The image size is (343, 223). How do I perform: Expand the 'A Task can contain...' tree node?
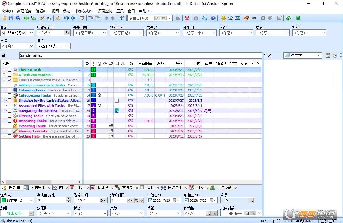click(x=4, y=75)
